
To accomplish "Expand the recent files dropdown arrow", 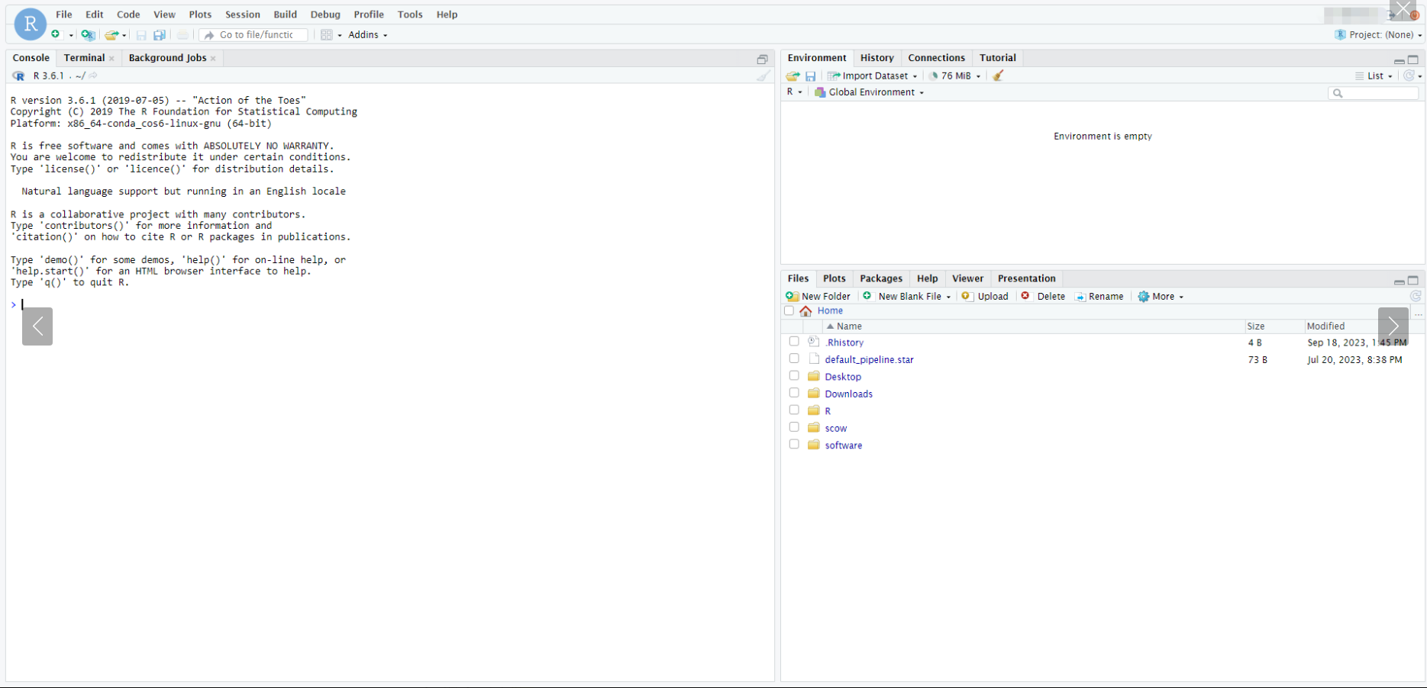I will tap(124, 35).
